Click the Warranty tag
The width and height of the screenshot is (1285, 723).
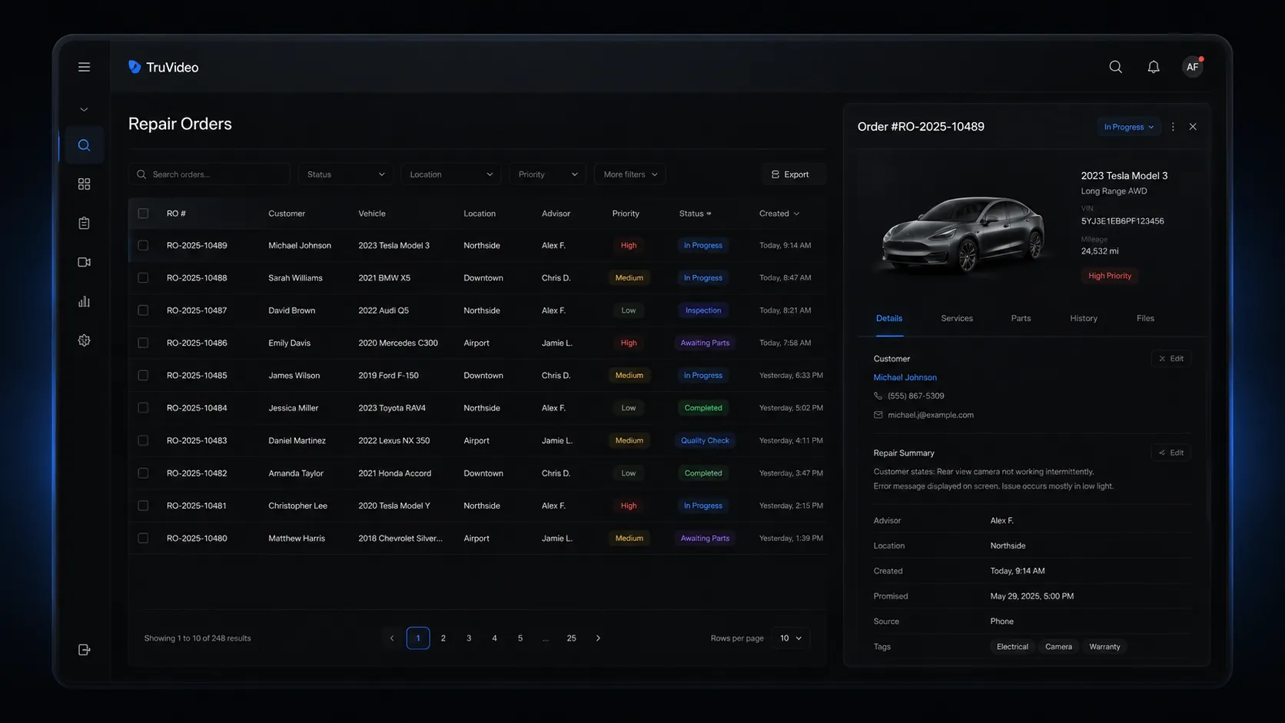[1104, 647]
